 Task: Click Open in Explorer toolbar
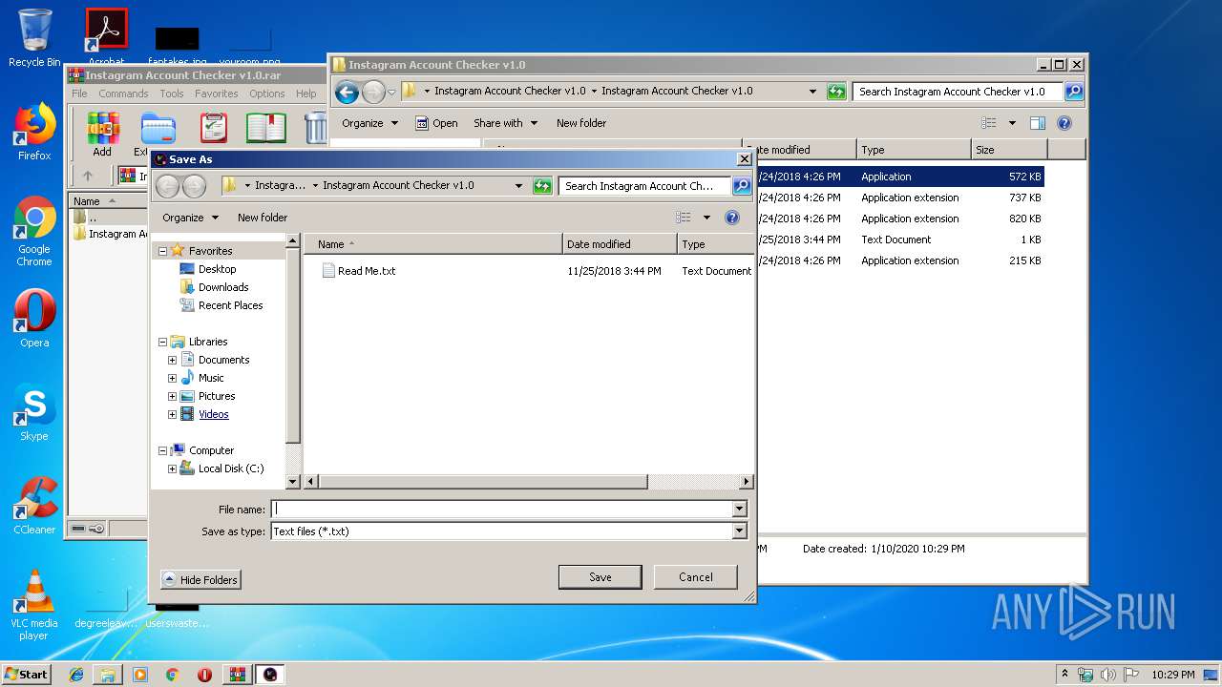click(436, 123)
